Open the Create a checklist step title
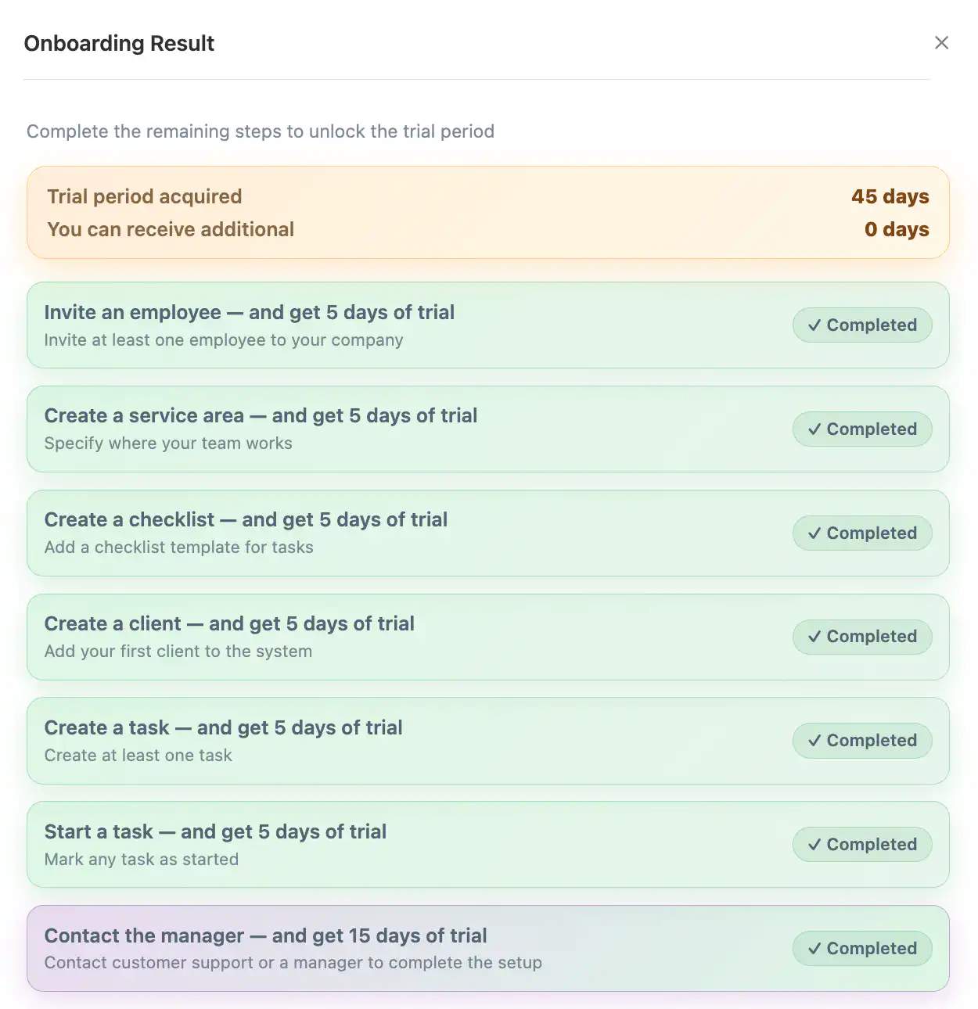Image resolution: width=978 pixels, height=1009 pixels. click(x=246, y=520)
